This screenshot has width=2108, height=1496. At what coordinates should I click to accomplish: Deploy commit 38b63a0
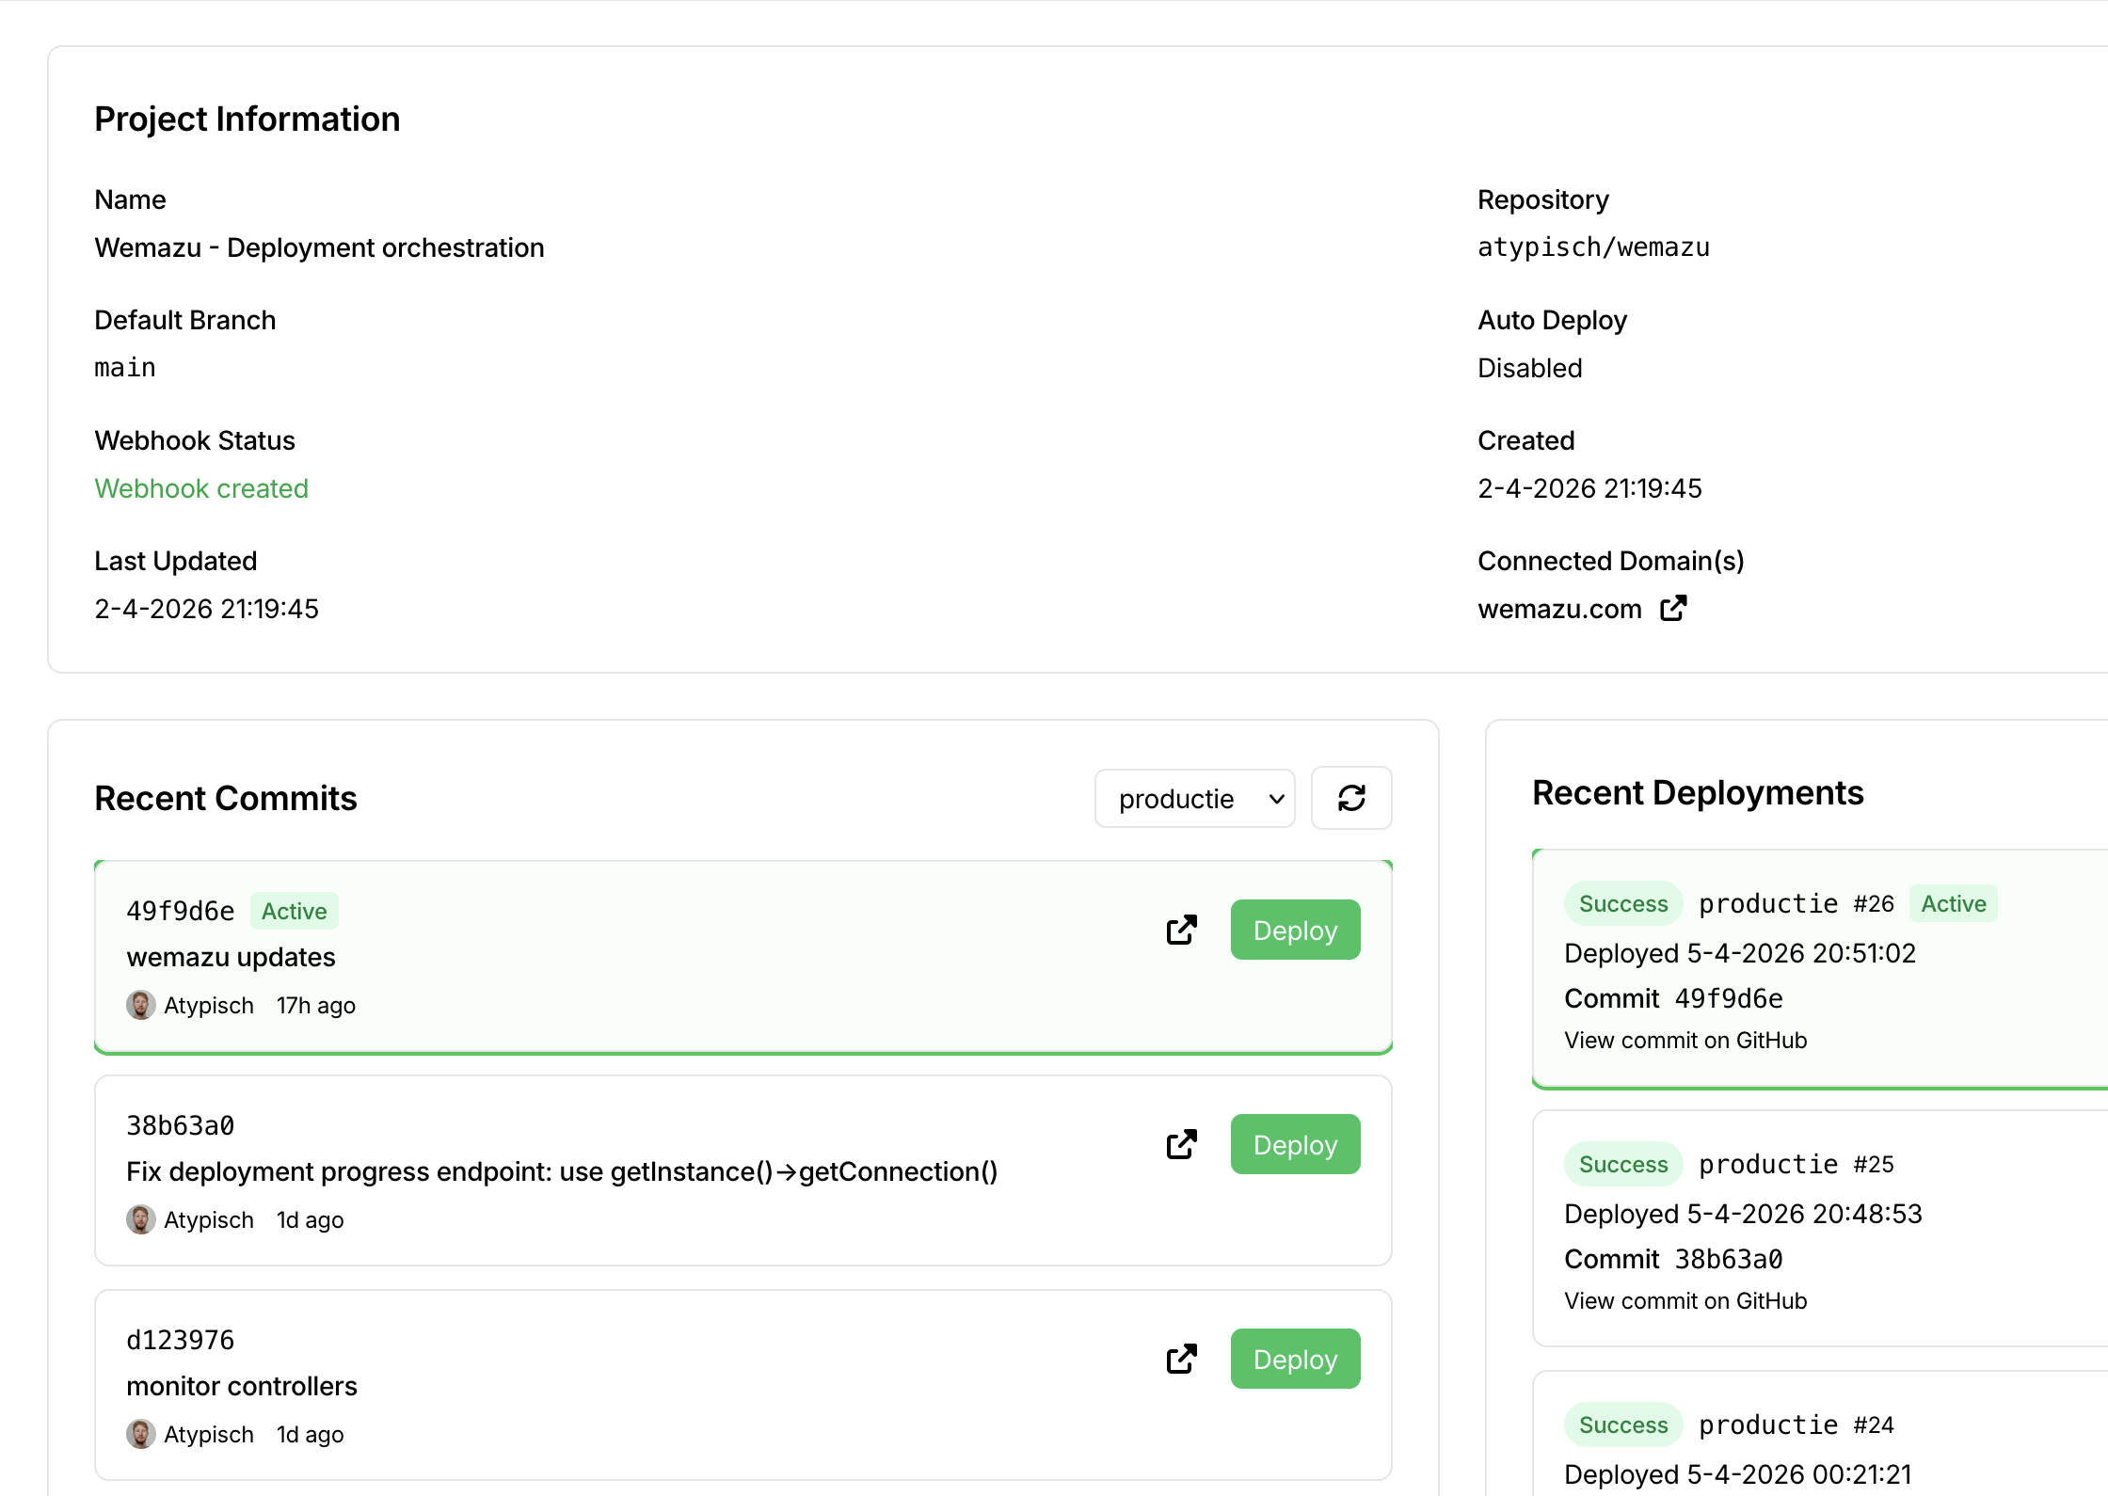1295,1144
